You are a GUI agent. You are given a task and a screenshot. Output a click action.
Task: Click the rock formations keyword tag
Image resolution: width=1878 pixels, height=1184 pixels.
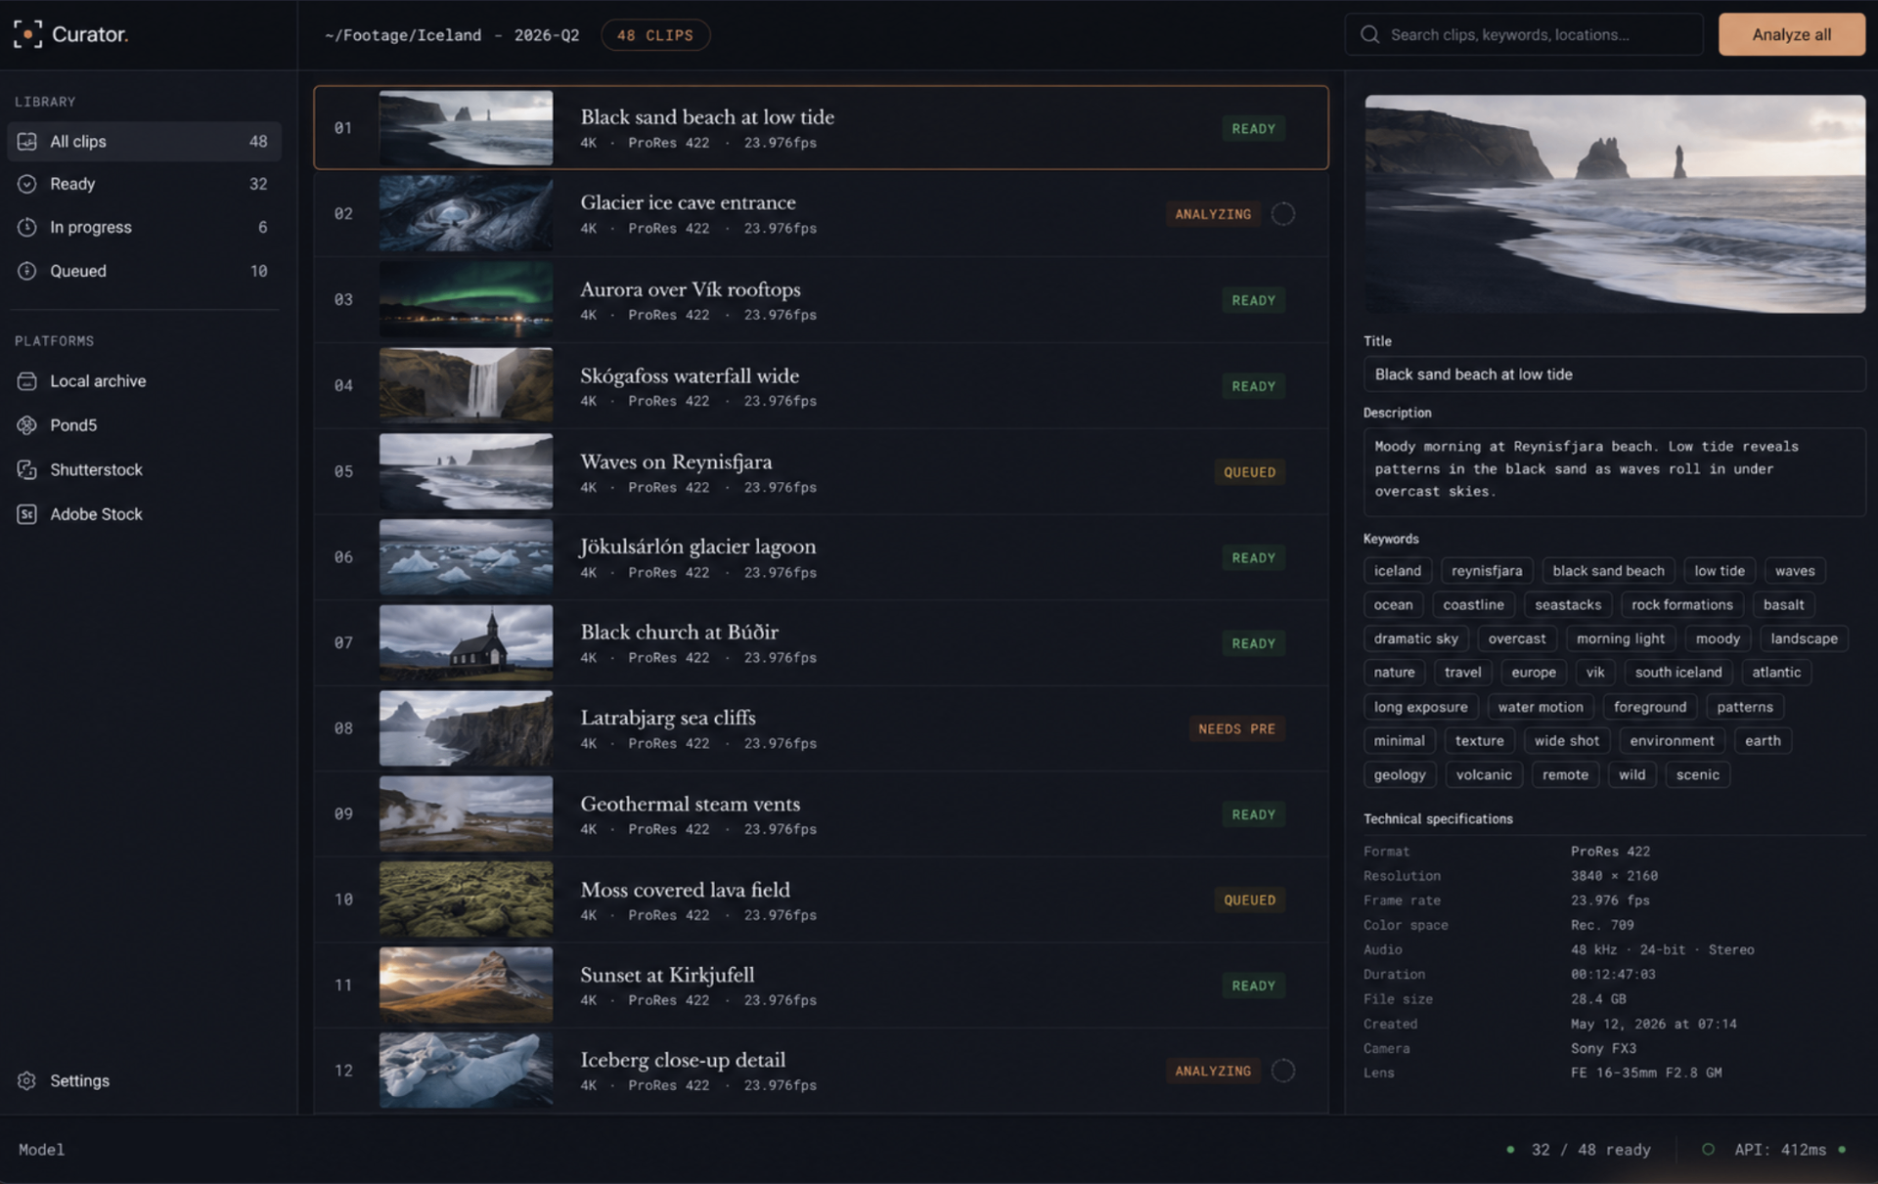tap(1681, 605)
